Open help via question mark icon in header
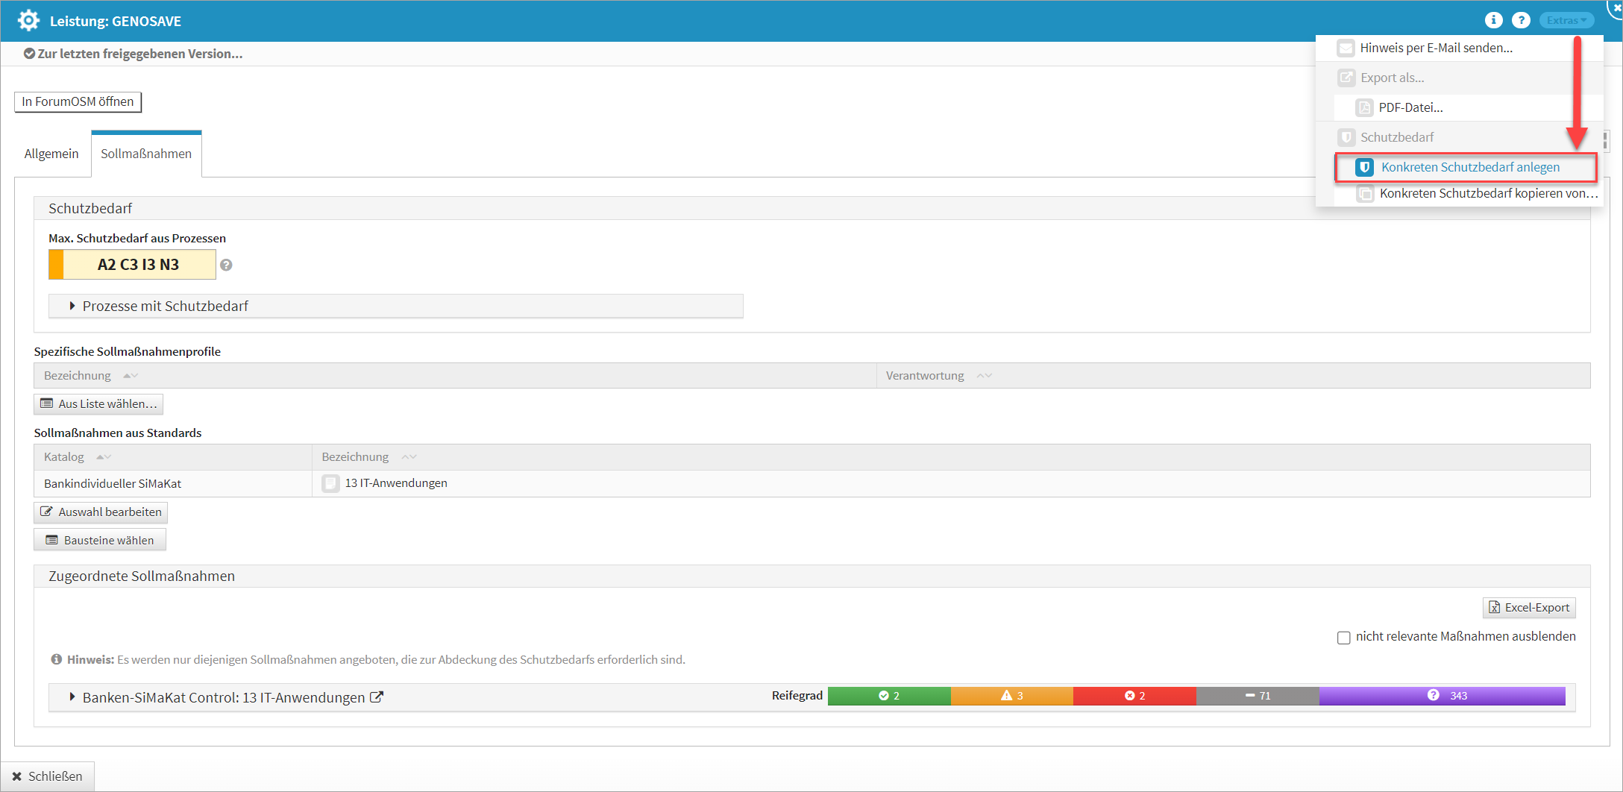 [1521, 21]
